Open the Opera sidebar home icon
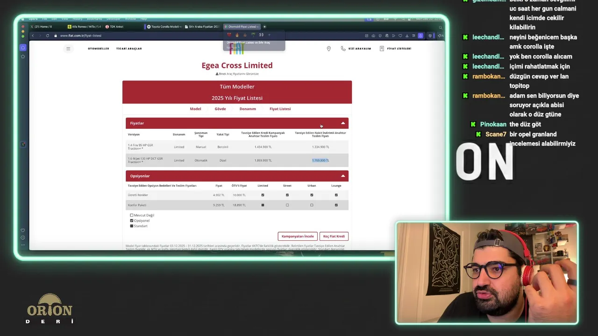This screenshot has width=598, height=336. pyautogui.click(x=23, y=48)
